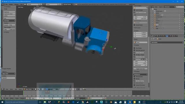Click the Delete button
This screenshot has height=104, width=185.
pyautogui.click(x=10, y=16)
